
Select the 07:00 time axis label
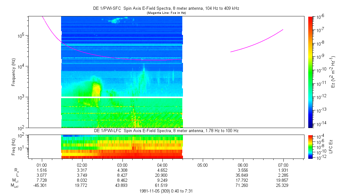283,165
